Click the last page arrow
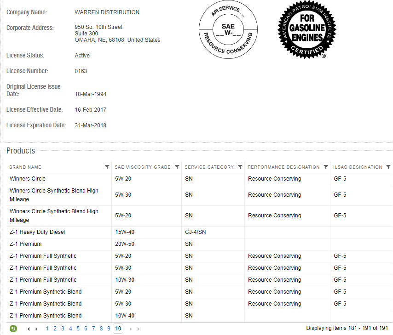The width and height of the screenshot is (393, 335). click(x=139, y=329)
